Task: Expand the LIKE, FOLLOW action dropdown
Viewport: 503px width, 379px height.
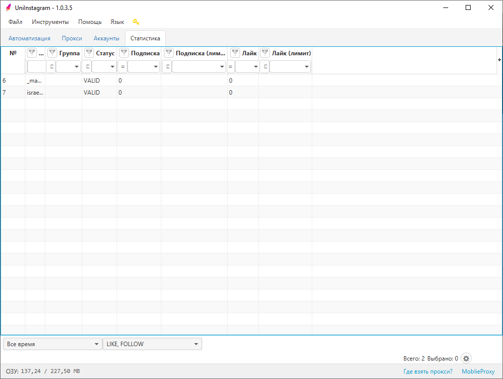Action: (x=152, y=344)
